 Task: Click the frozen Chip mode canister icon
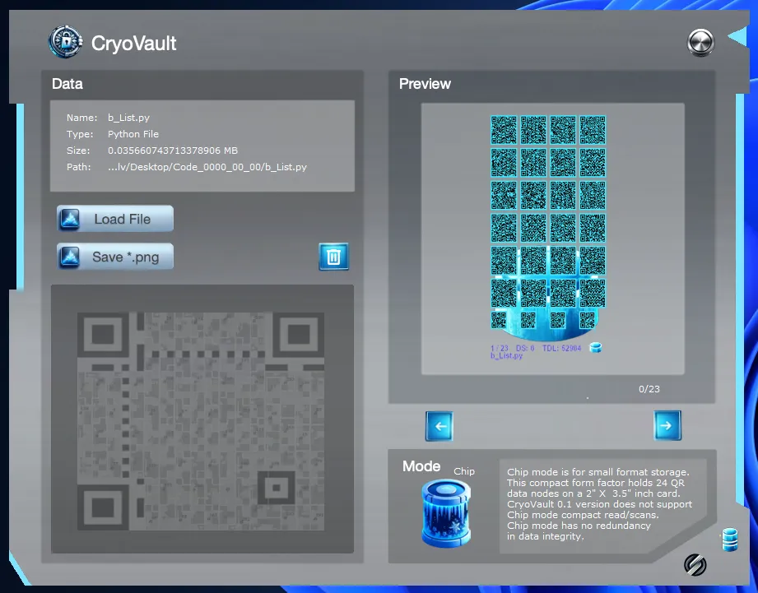[445, 513]
